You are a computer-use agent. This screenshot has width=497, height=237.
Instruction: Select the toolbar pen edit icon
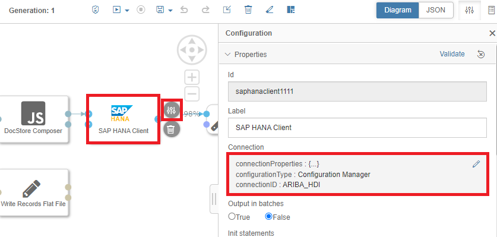pyautogui.click(x=270, y=10)
